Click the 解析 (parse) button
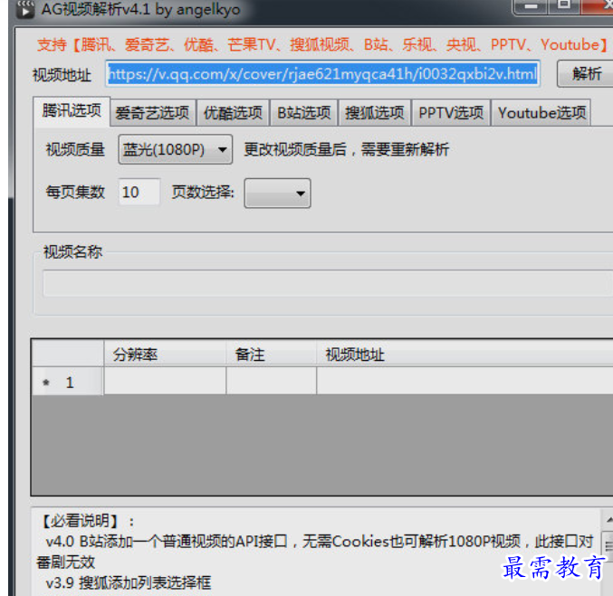 [x=585, y=73]
